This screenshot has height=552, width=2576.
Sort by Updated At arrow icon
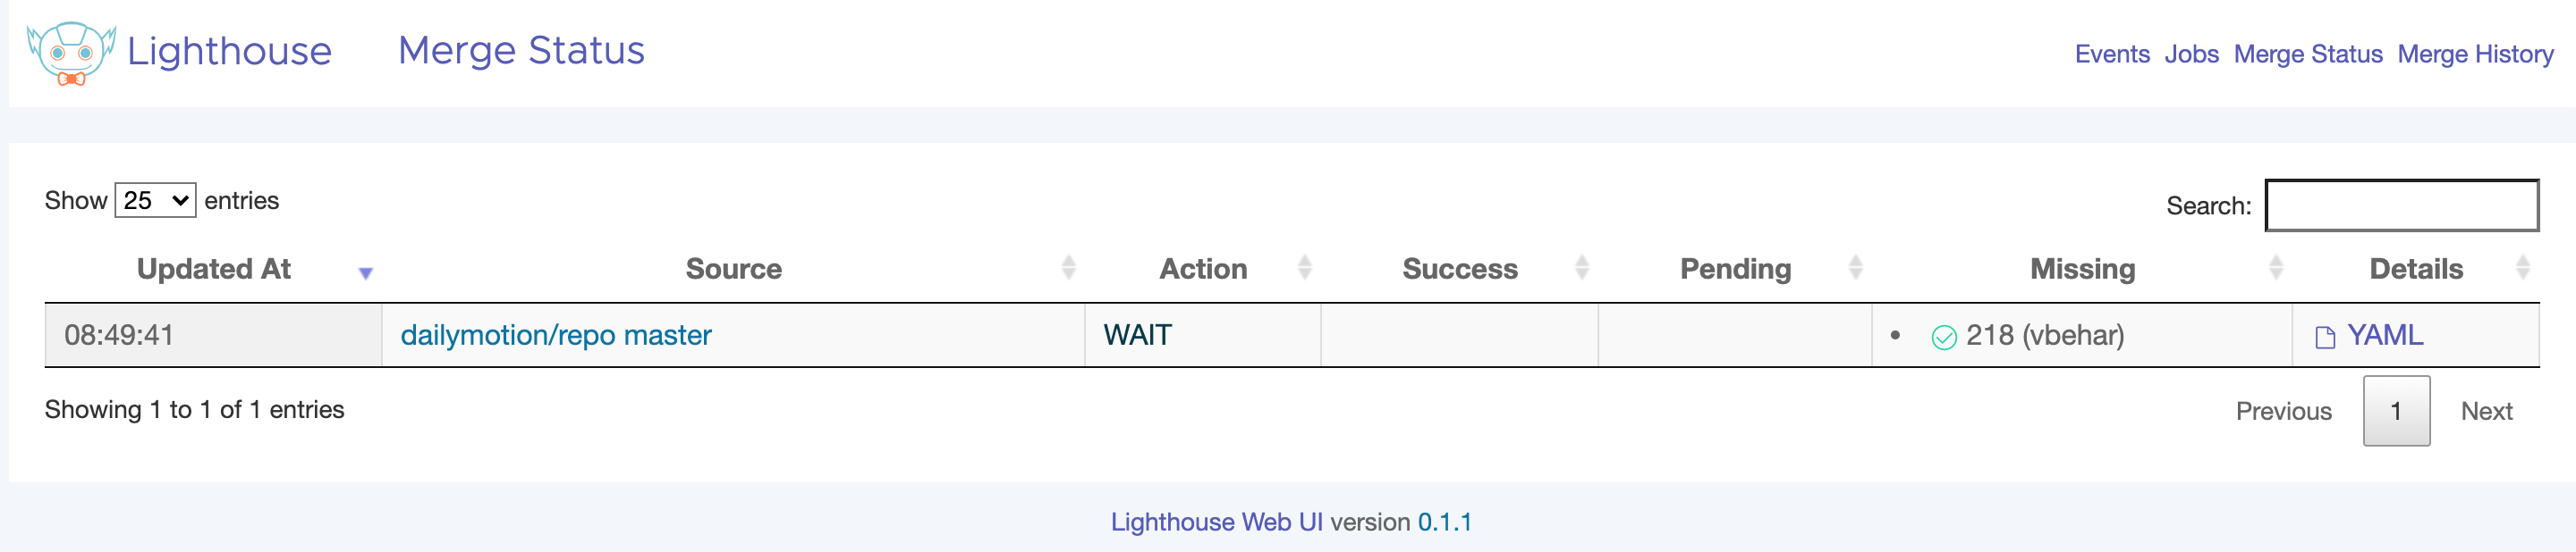[x=366, y=272]
